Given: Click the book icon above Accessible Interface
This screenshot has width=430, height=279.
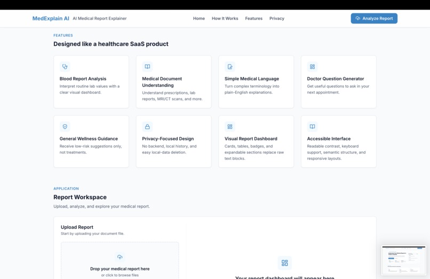Looking at the screenshot, I should tap(312, 127).
